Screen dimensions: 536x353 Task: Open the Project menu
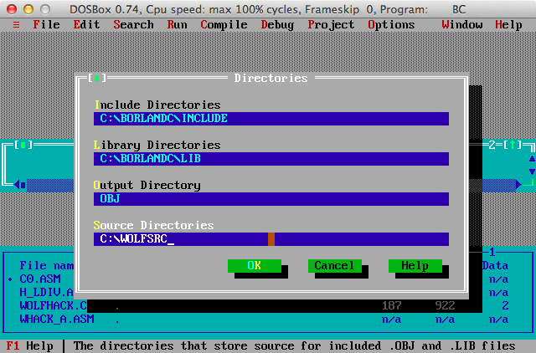(331, 24)
